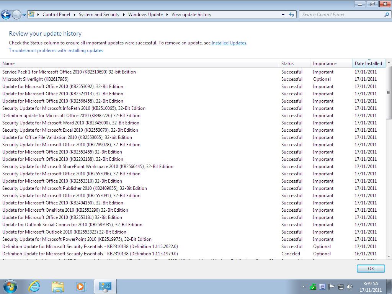Click volume speaker tray icon
392x294 pixels.
350,287
